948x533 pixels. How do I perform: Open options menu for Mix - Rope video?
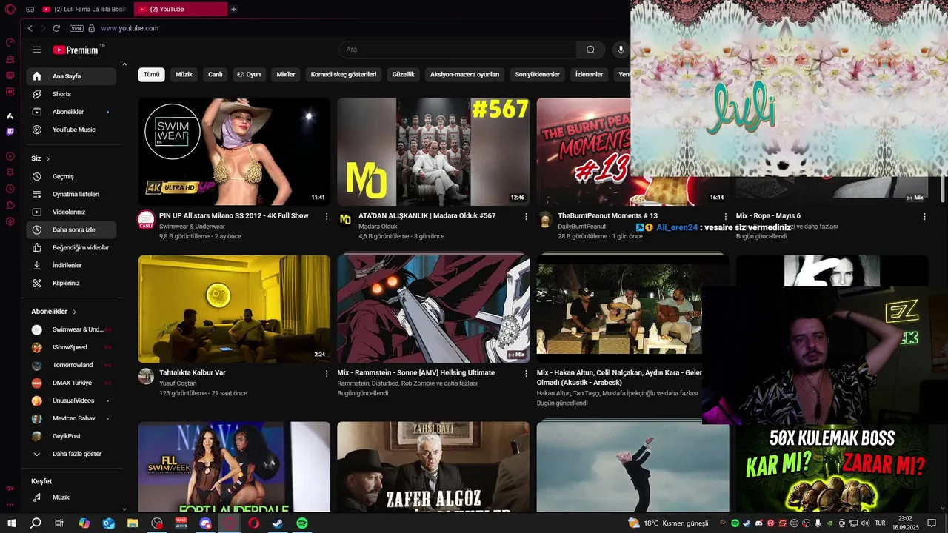[924, 216]
